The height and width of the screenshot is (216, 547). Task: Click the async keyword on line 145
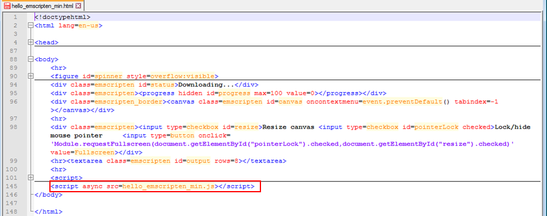coord(92,186)
